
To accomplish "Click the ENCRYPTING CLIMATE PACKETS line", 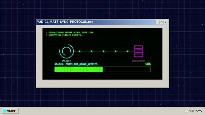I will coord(65,35).
